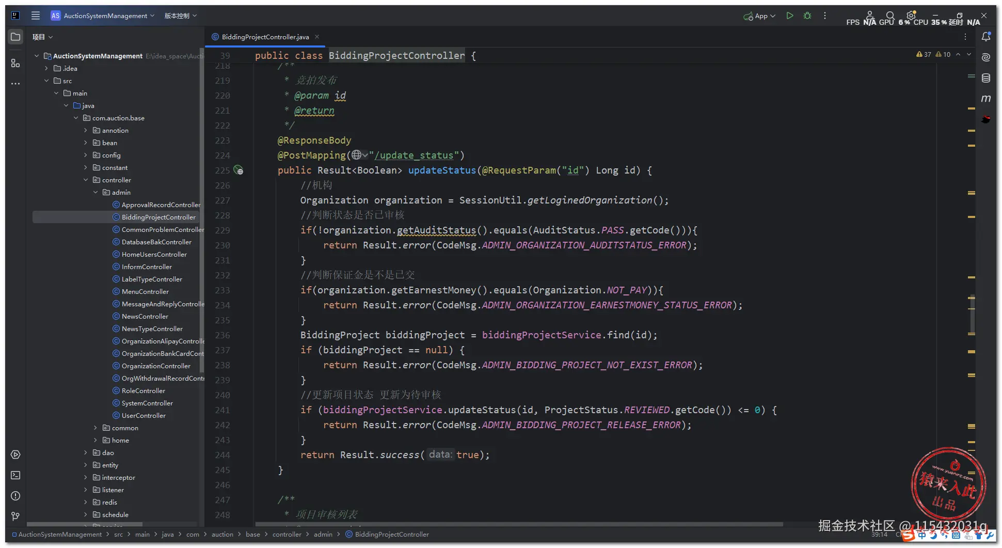Collapse the admin package

[96, 192]
